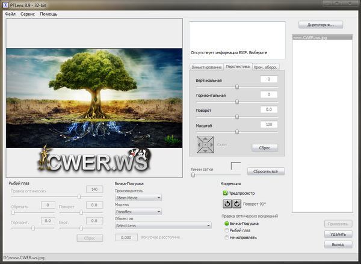The image size is (361, 264).
Task: Open the Сервис menu
Action: coord(28,14)
